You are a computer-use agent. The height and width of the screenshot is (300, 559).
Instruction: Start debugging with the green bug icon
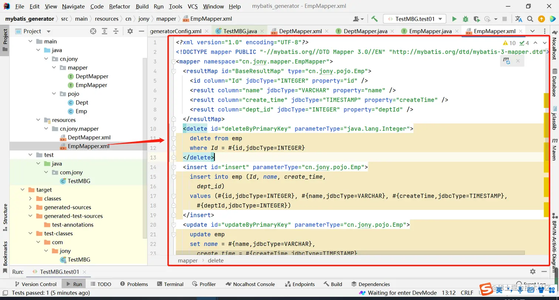pyautogui.click(x=465, y=19)
